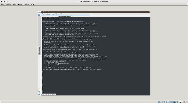Click Sylvain Beucler signature line
The width and height of the screenshot is (188, 103).
tap(70, 50)
